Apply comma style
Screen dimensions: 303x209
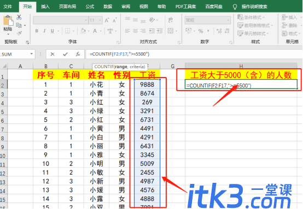tap(208, 31)
